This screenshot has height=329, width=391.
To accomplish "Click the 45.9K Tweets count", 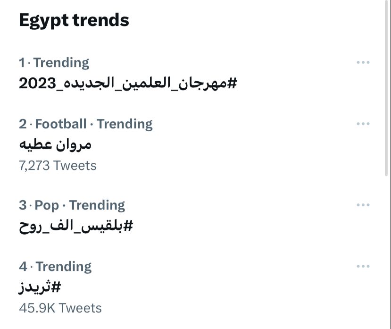I will pos(60,308).
